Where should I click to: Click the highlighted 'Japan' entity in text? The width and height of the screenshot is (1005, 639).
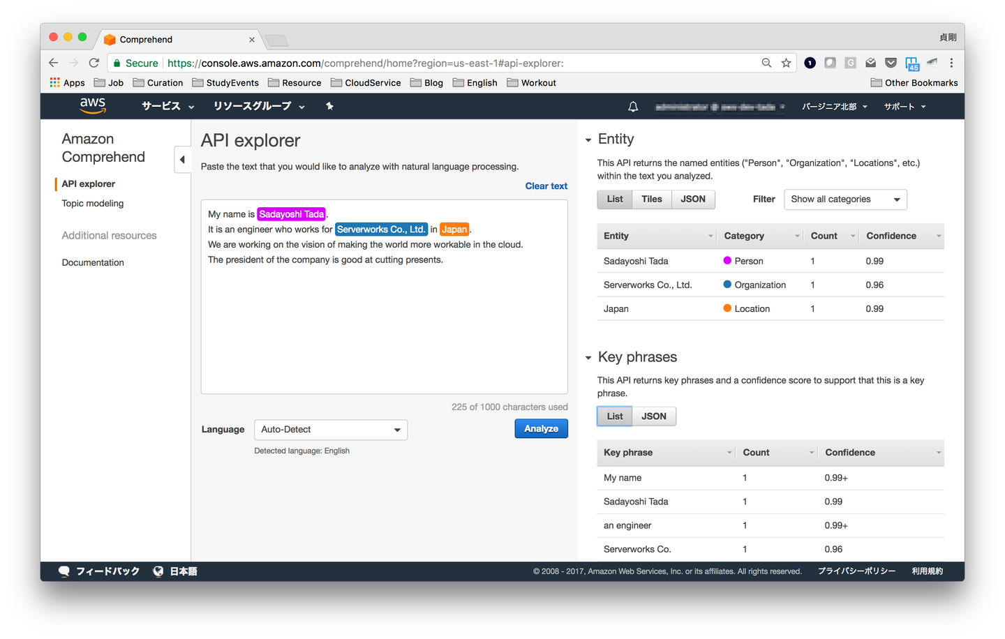(454, 230)
